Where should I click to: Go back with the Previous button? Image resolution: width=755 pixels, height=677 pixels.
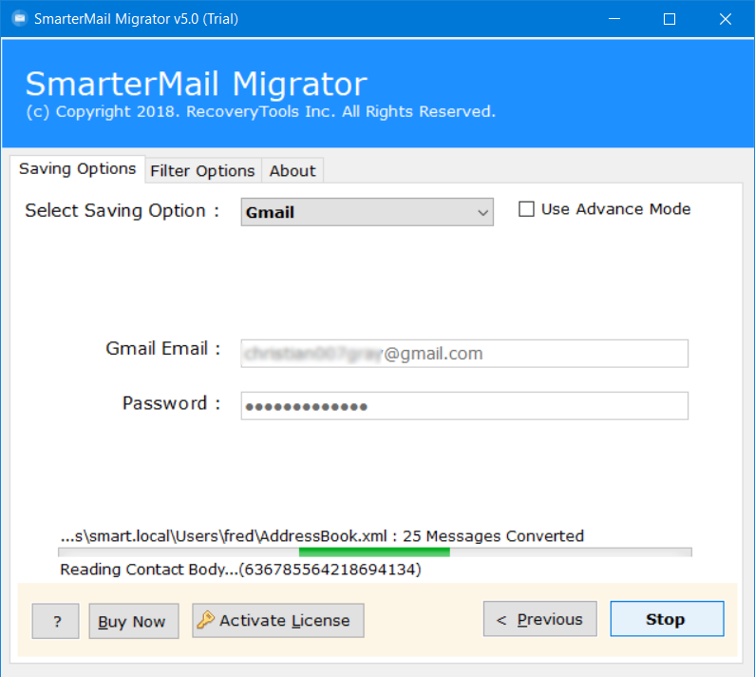pyautogui.click(x=539, y=619)
